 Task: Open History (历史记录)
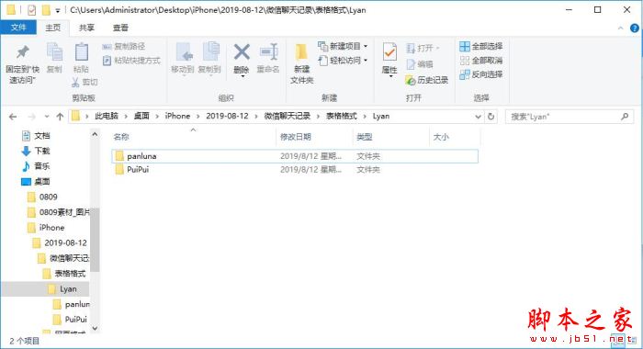[426, 80]
